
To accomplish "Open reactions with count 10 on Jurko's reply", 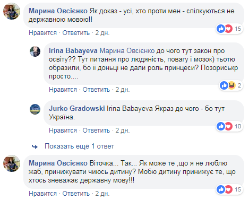I will click(x=229, y=126).
